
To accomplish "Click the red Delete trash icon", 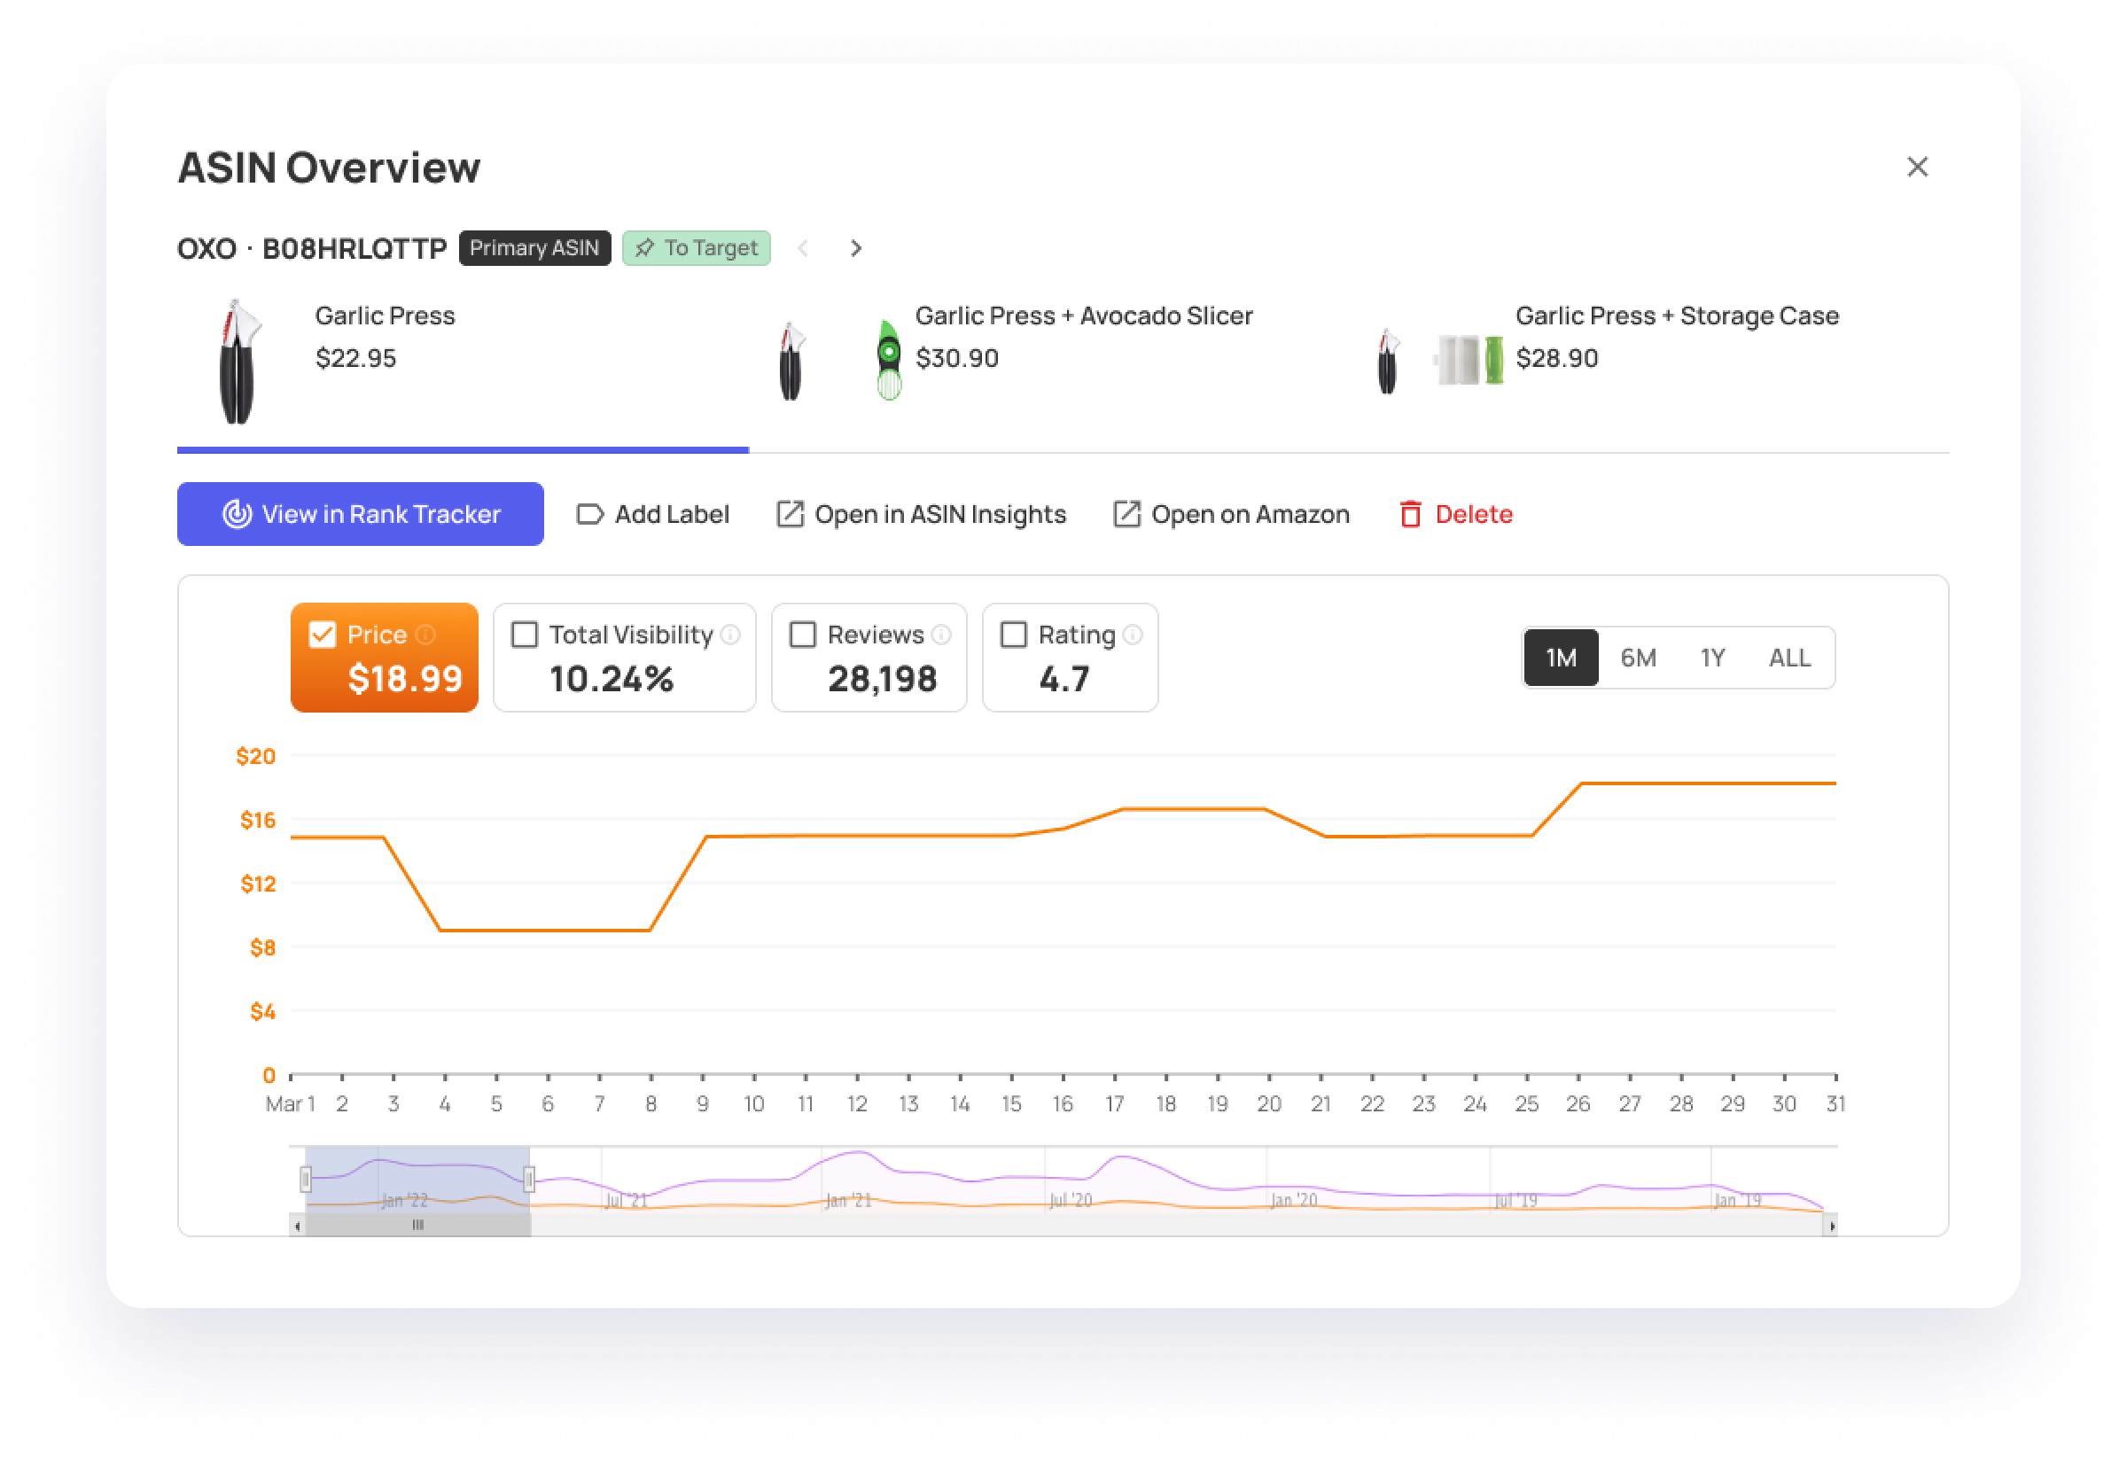I will pos(1410,514).
